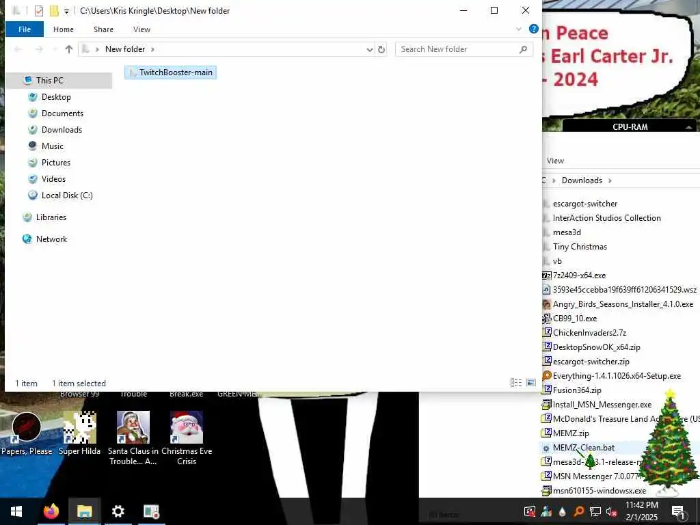This screenshot has width=700, height=525.
Task: Open the File menu
Action: click(x=25, y=29)
